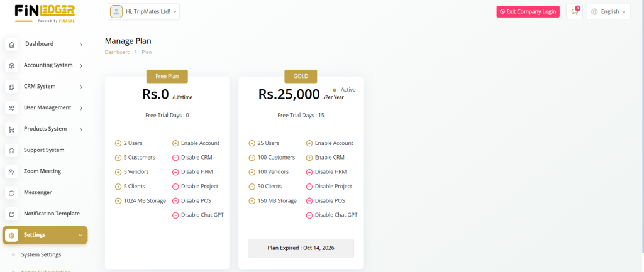The image size is (644, 272).
Task: Click the GOLD plan badge
Action: (x=301, y=76)
